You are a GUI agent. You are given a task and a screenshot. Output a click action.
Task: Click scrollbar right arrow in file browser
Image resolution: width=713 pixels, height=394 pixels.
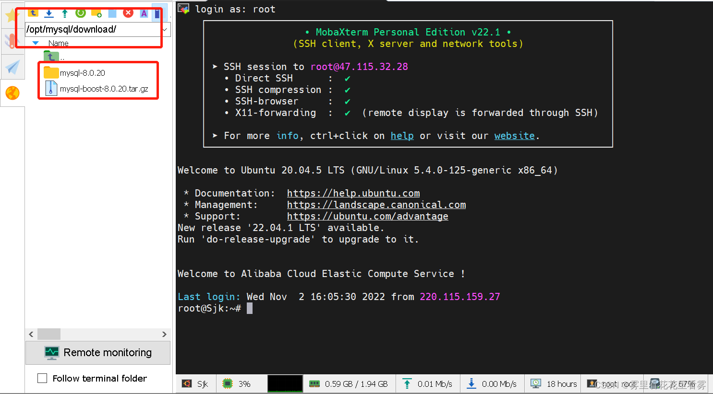click(x=164, y=334)
